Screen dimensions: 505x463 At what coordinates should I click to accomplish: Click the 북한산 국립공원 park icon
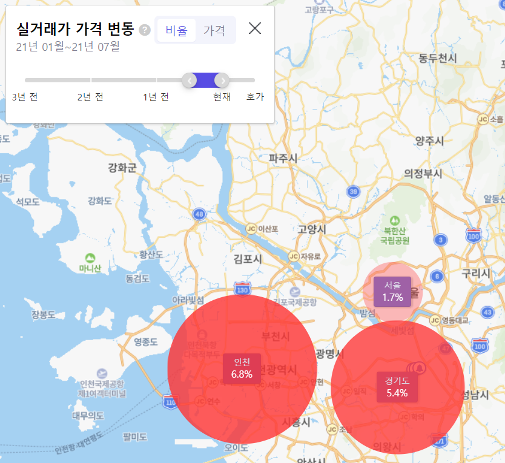click(395, 220)
